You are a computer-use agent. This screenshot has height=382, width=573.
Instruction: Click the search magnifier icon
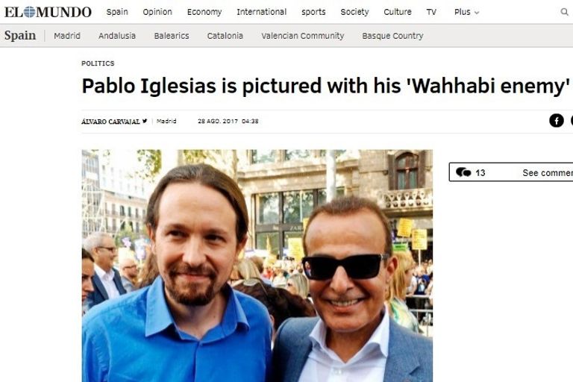(x=565, y=12)
